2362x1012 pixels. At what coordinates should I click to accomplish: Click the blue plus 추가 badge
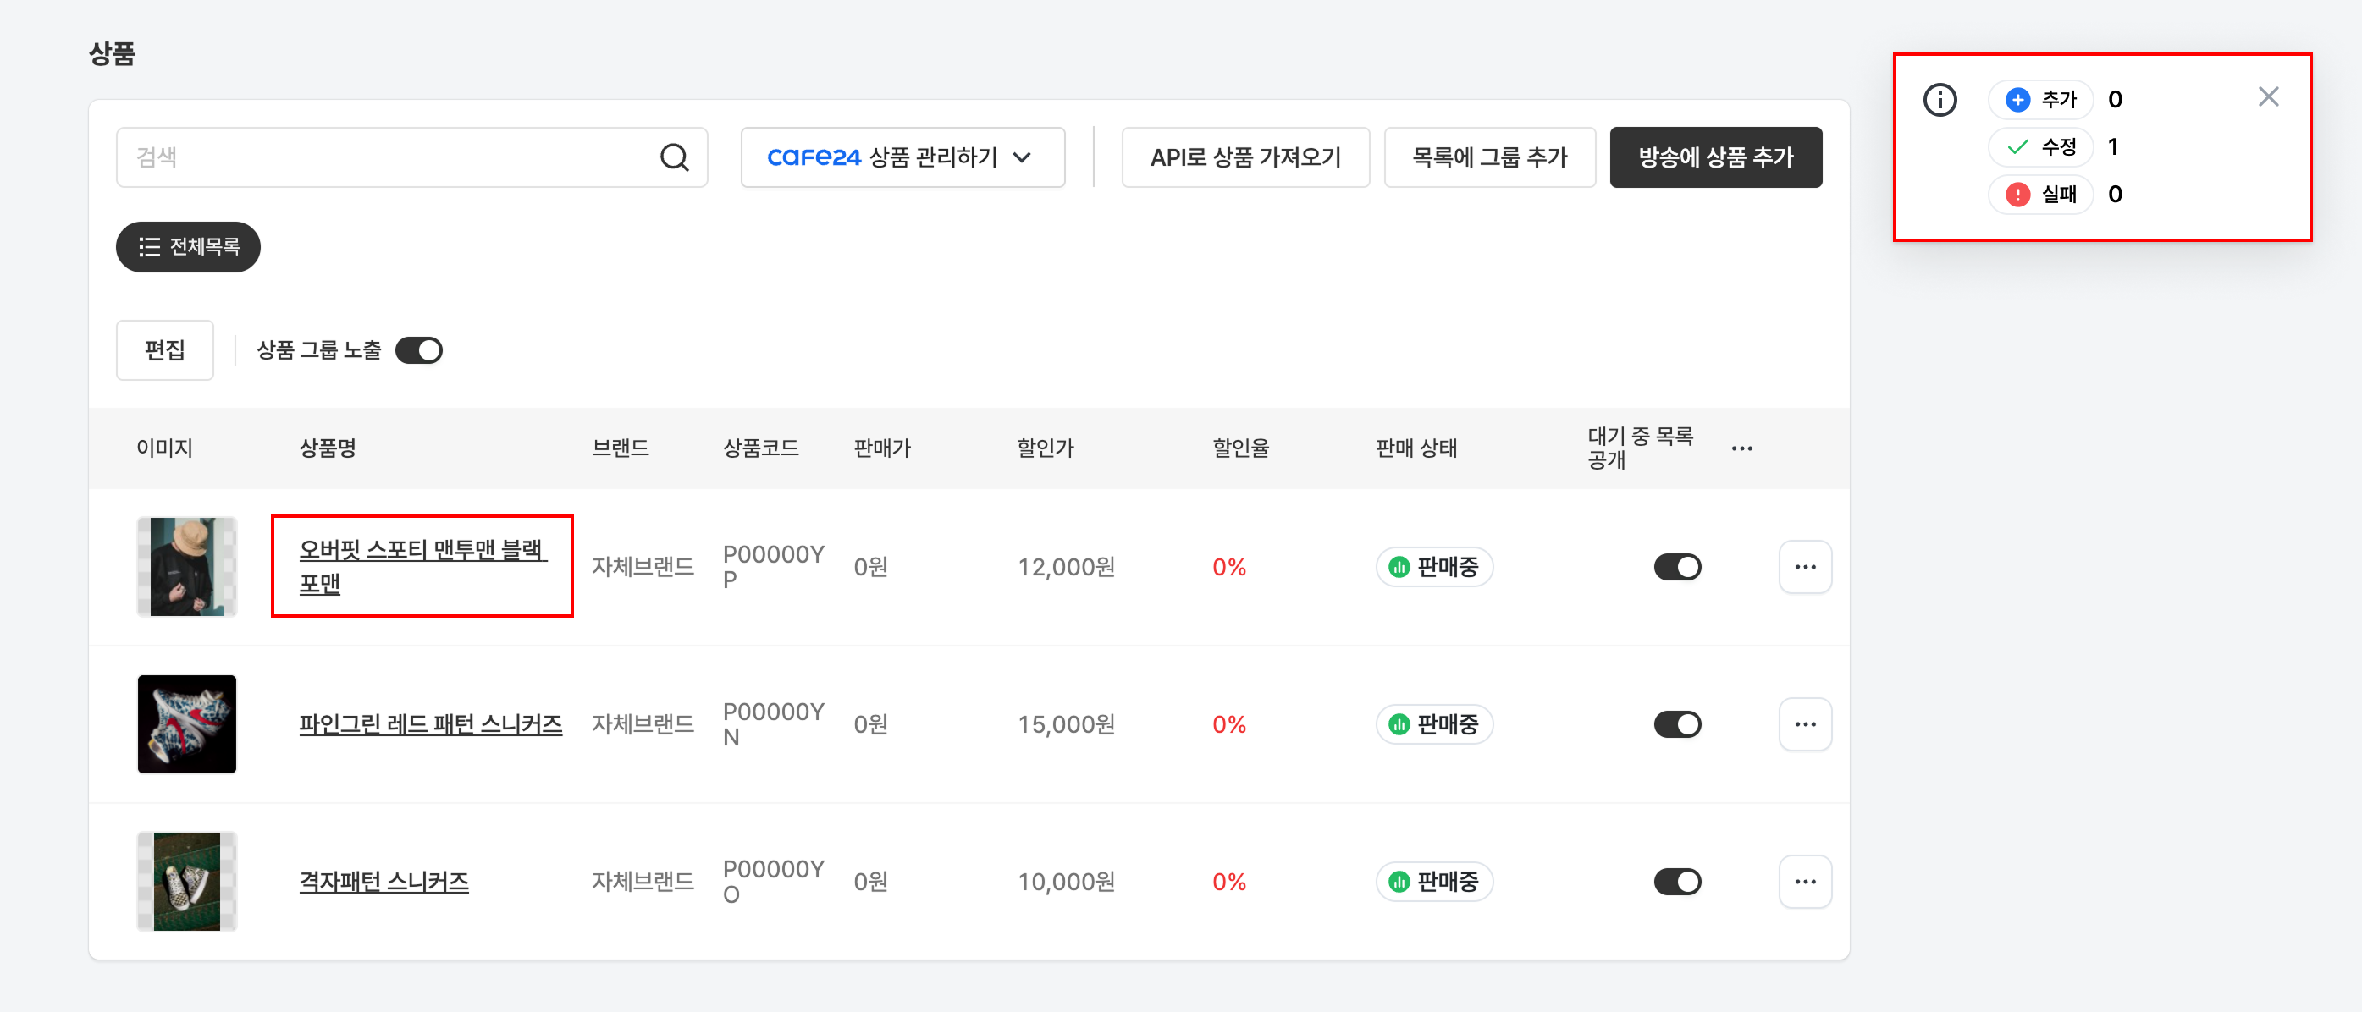[x=2039, y=99]
